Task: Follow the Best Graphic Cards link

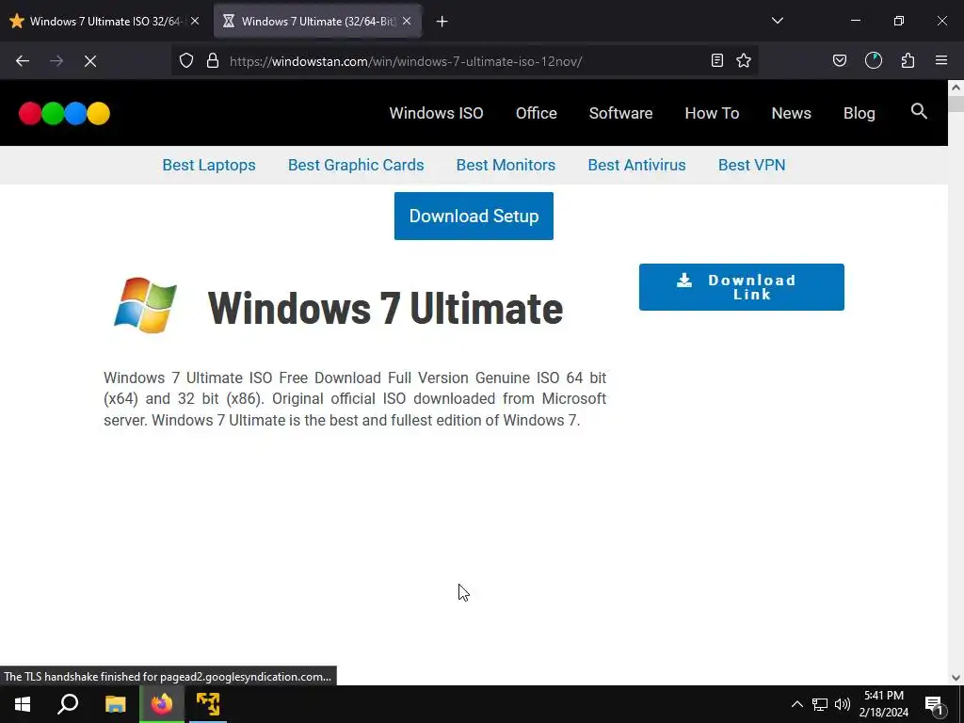Action: pyautogui.click(x=356, y=165)
